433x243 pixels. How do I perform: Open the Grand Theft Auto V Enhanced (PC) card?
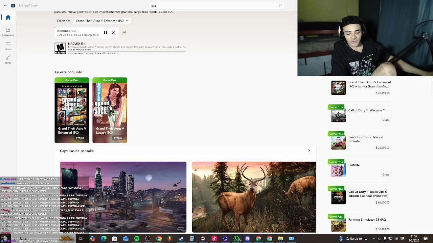click(x=72, y=110)
